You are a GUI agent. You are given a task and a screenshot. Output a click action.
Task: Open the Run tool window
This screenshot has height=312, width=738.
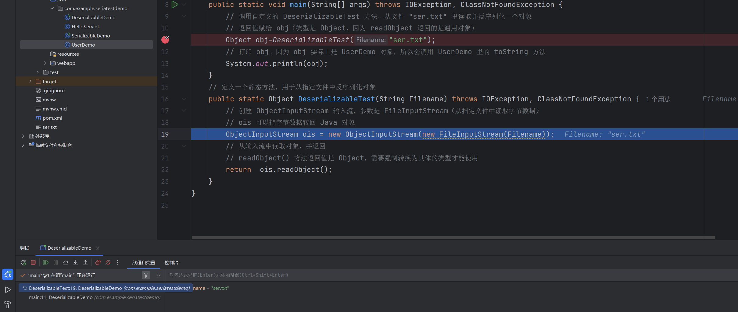click(8, 290)
